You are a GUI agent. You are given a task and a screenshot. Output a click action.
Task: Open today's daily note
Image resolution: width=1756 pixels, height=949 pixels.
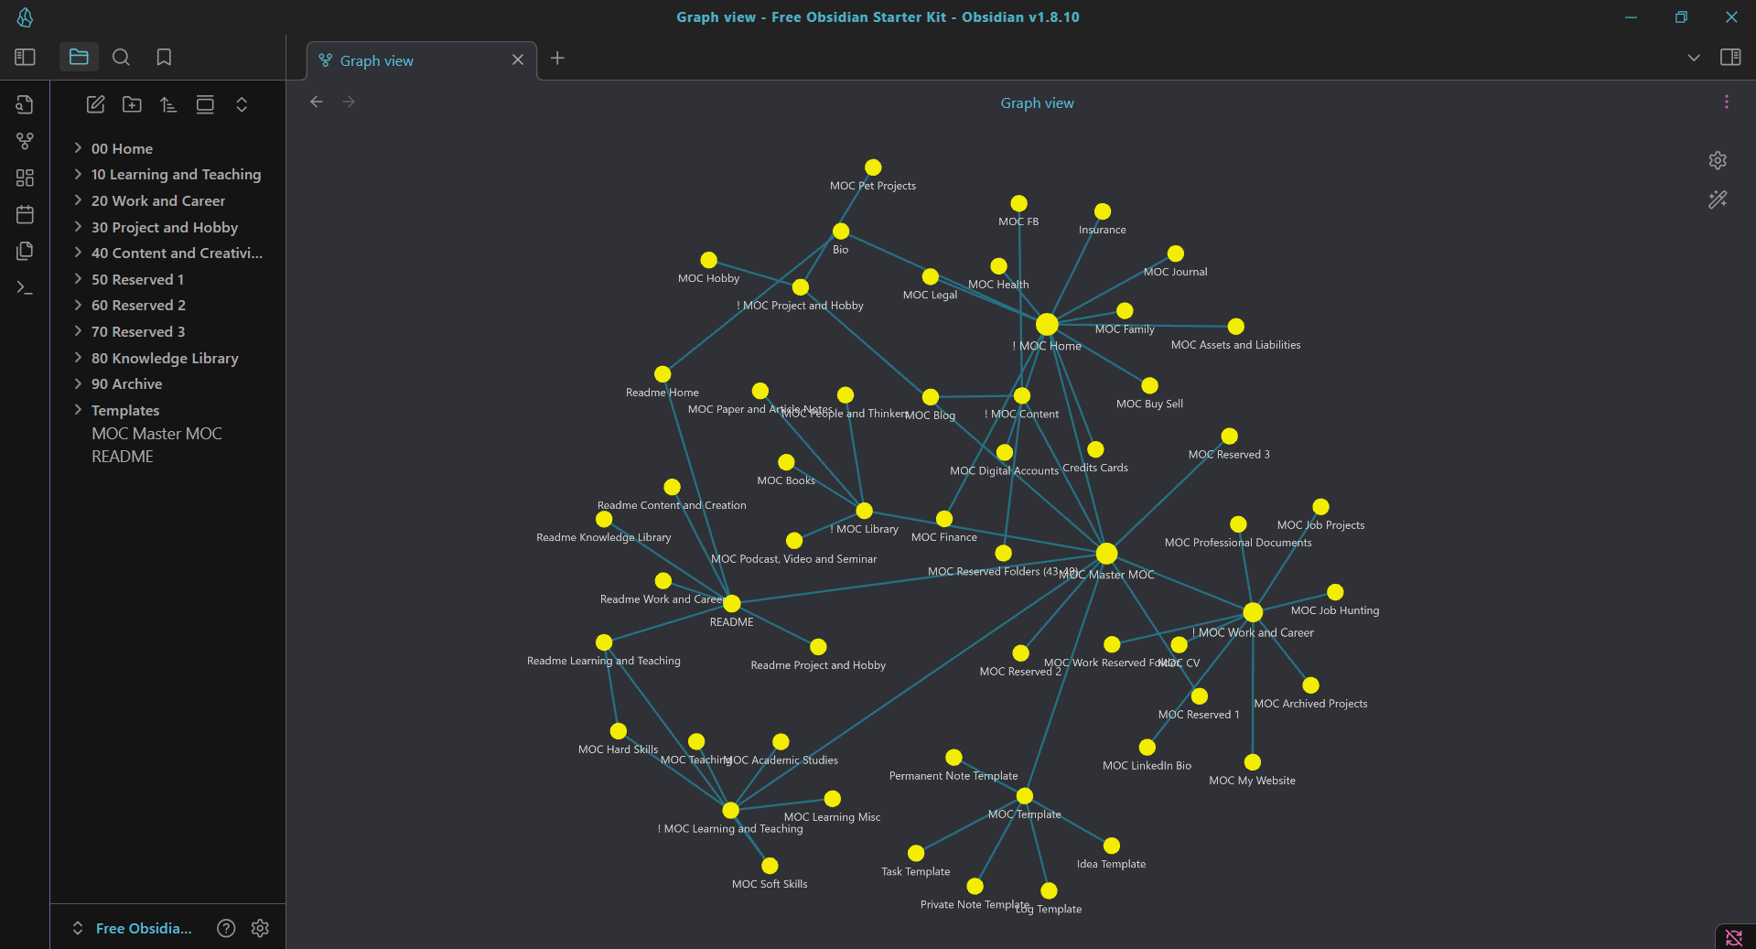(25, 214)
